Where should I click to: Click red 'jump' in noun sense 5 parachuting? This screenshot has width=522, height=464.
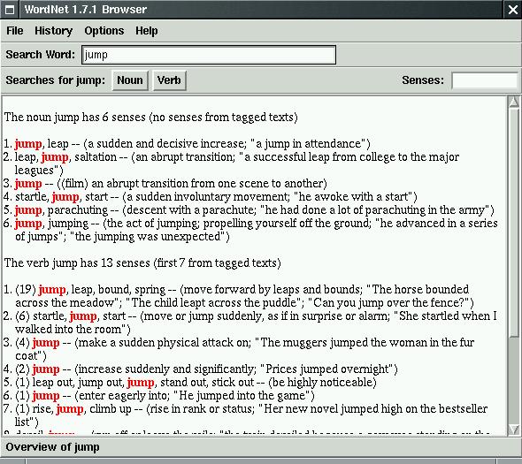pyautogui.click(x=28, y=210)
